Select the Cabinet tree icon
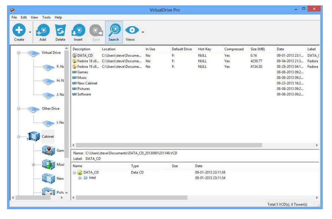This screenshot has width=332, height=219. [34, 136]
